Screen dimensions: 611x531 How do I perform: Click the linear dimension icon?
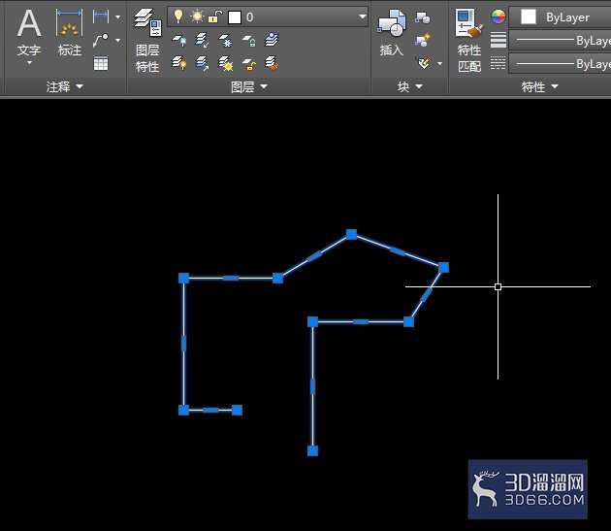(101, 17)
